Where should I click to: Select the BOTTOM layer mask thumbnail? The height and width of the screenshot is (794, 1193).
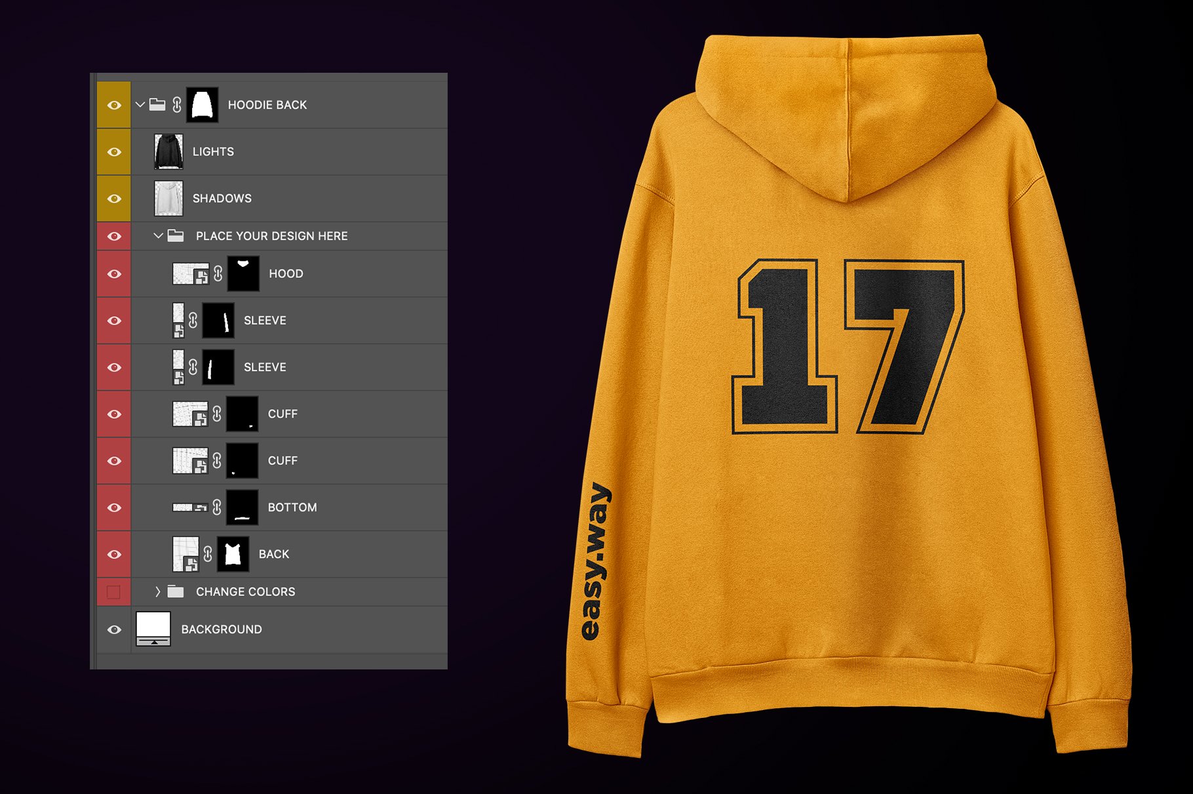pos(242,507)
